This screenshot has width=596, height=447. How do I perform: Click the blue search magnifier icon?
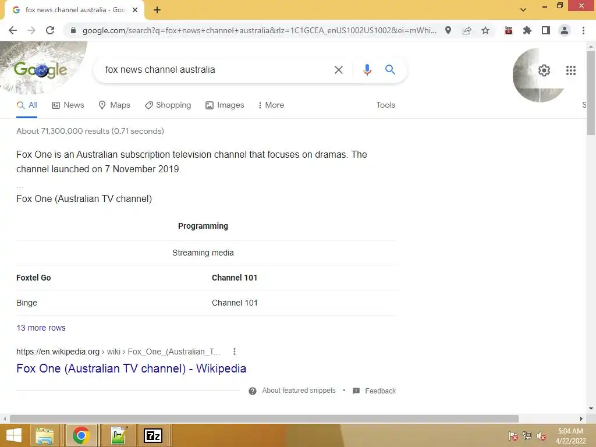[x=390, y=70]
